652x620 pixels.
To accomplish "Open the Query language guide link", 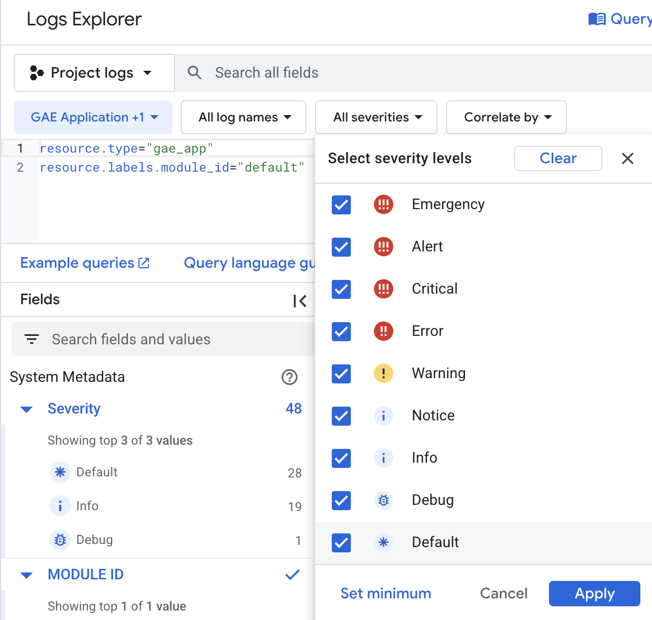I will (249, 263).
